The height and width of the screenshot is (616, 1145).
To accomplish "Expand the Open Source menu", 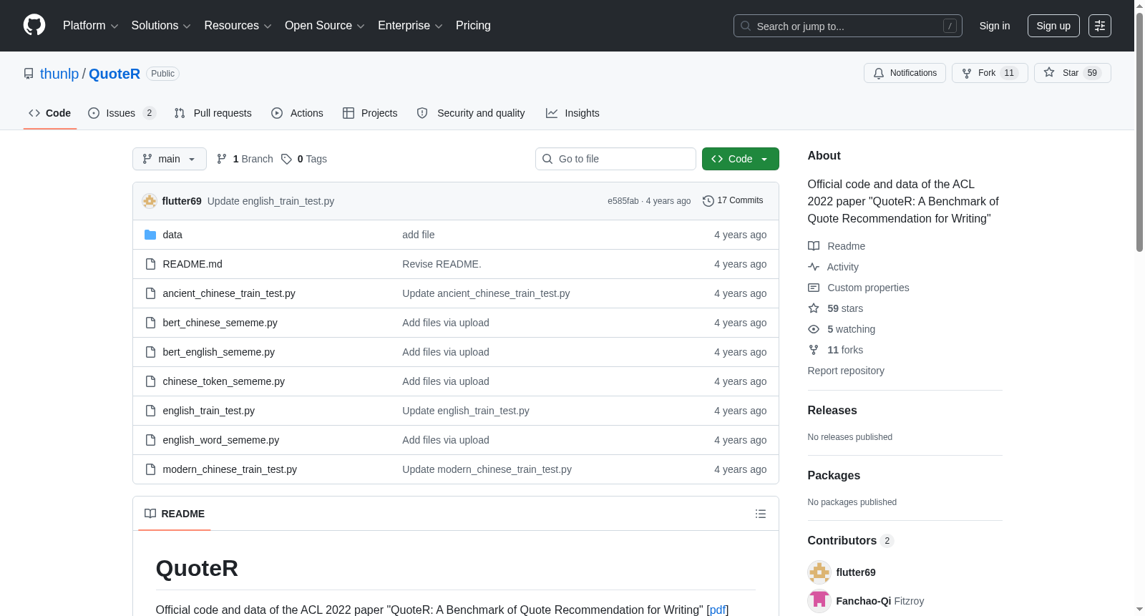I will [325, 26].
